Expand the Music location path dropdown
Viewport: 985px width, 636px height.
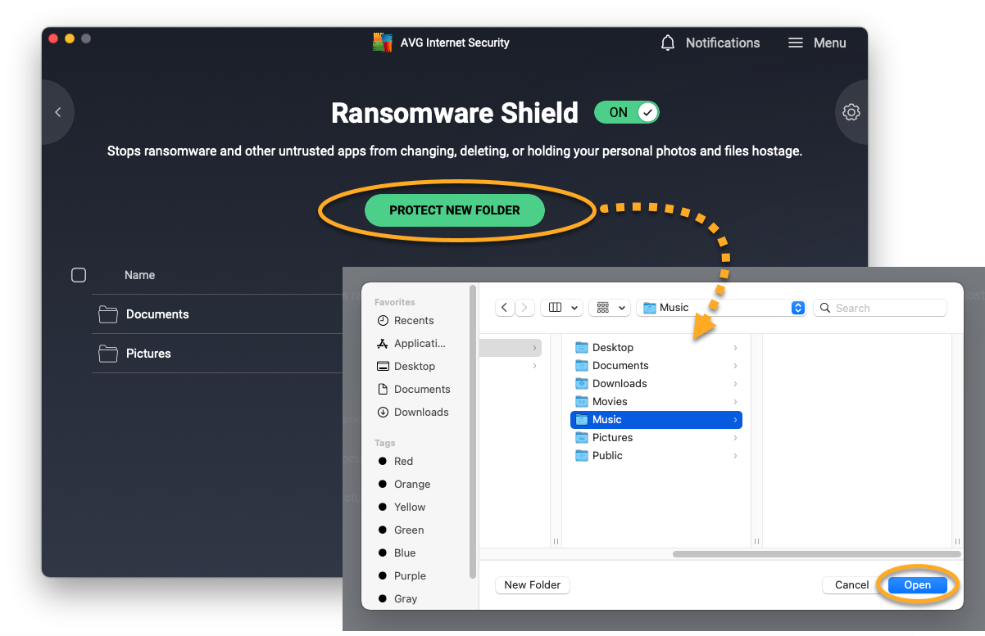[797, 308]
